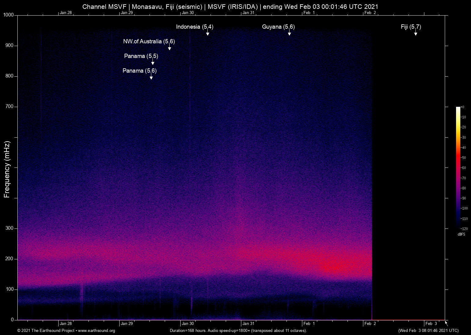
Task: Click the arrow marker under Indonesia (5.4)
Action: (207, 33)
